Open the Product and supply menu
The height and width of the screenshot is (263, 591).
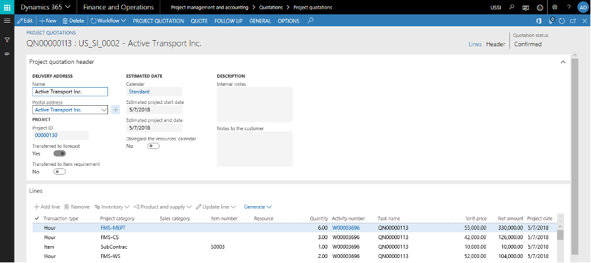[163, 207]
